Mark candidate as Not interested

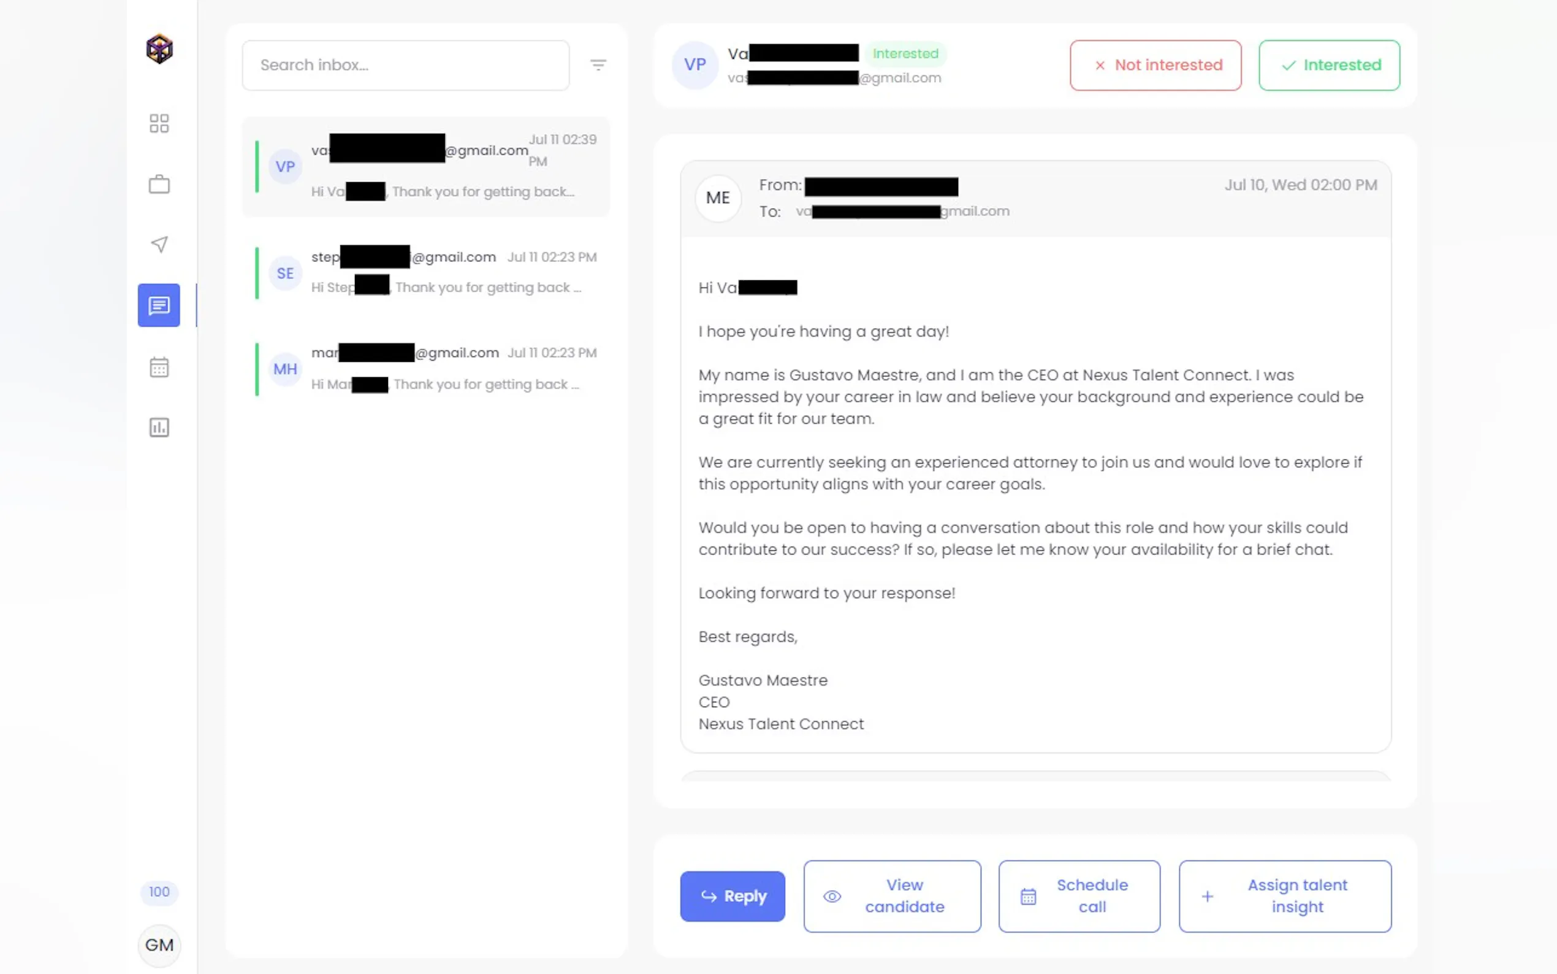click(1155, 65)
